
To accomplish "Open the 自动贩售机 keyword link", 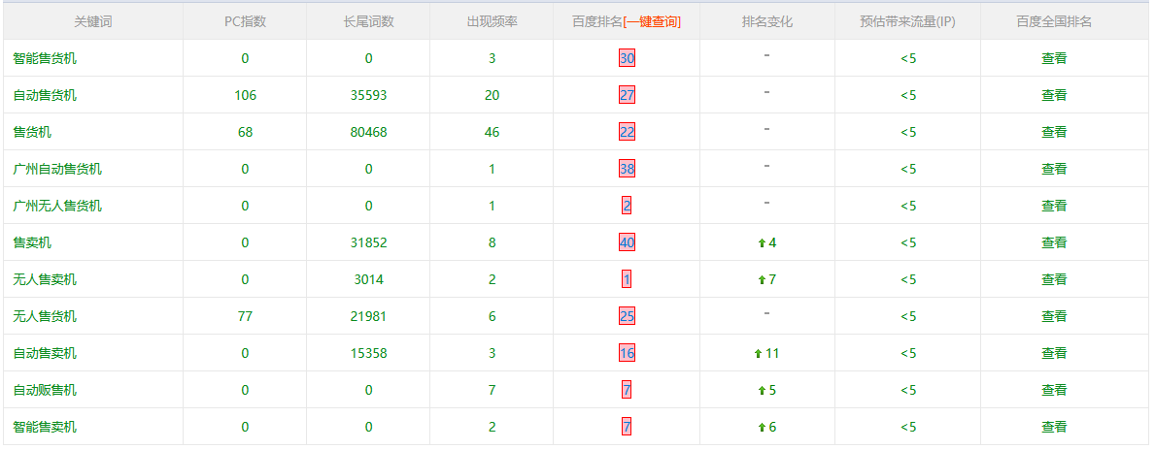I will 45,390.
